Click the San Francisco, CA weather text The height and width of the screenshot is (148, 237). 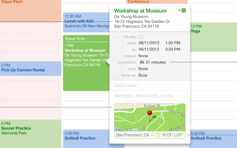133,135
